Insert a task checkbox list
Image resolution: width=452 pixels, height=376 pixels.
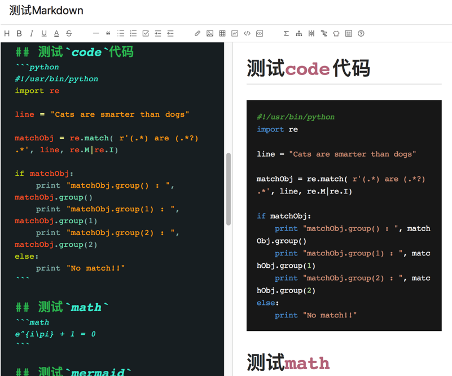coord(146,33)
